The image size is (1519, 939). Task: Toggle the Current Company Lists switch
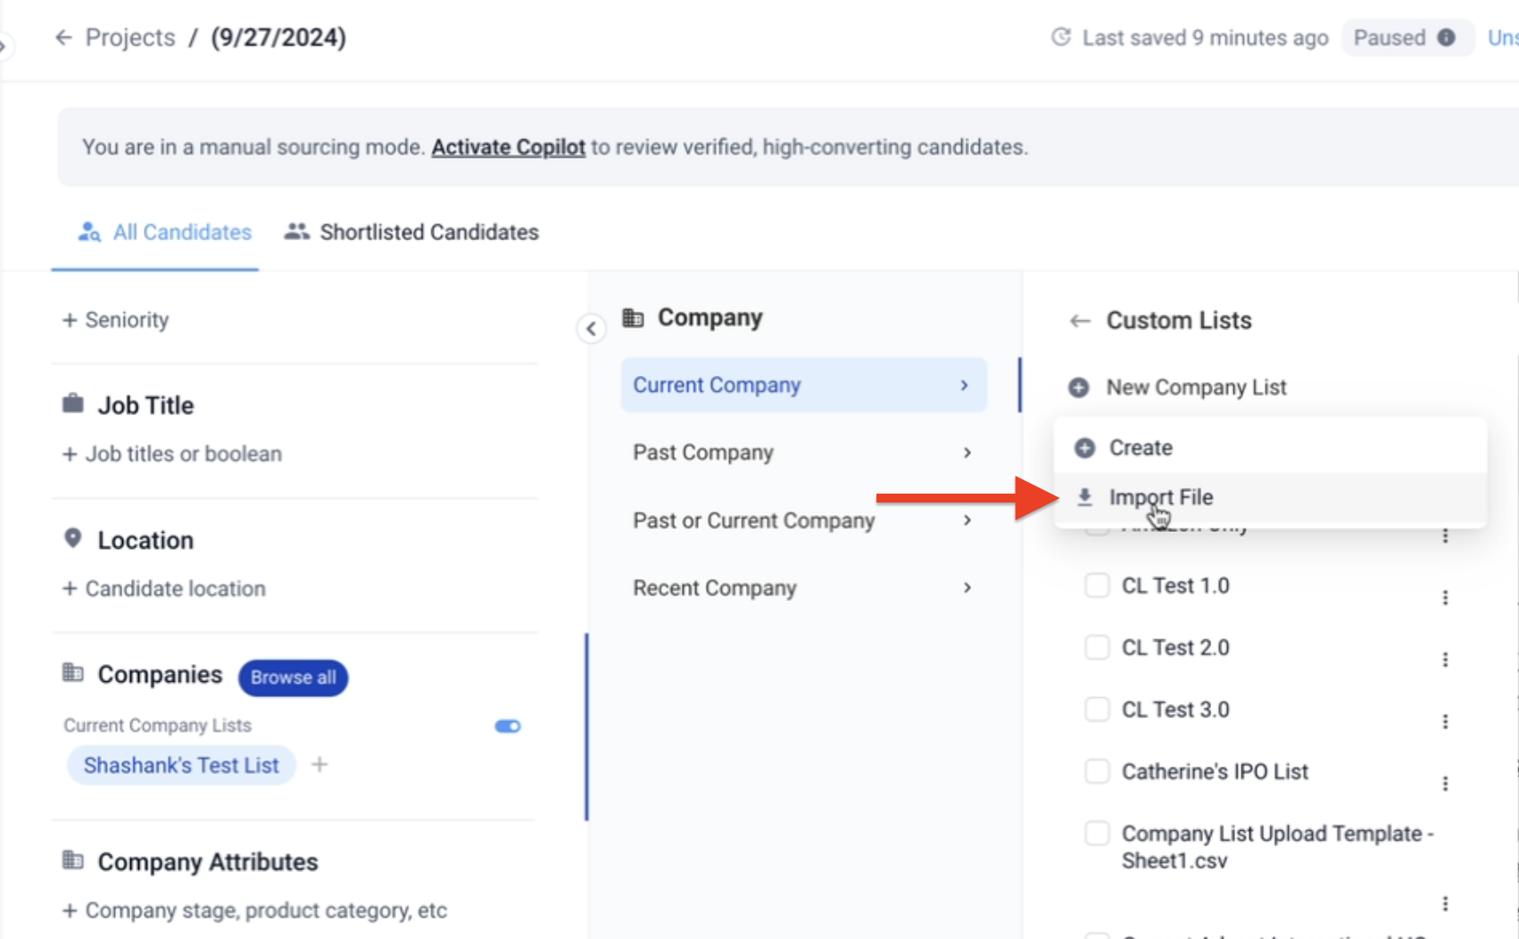pyautogui.click(x=508, y=727)
